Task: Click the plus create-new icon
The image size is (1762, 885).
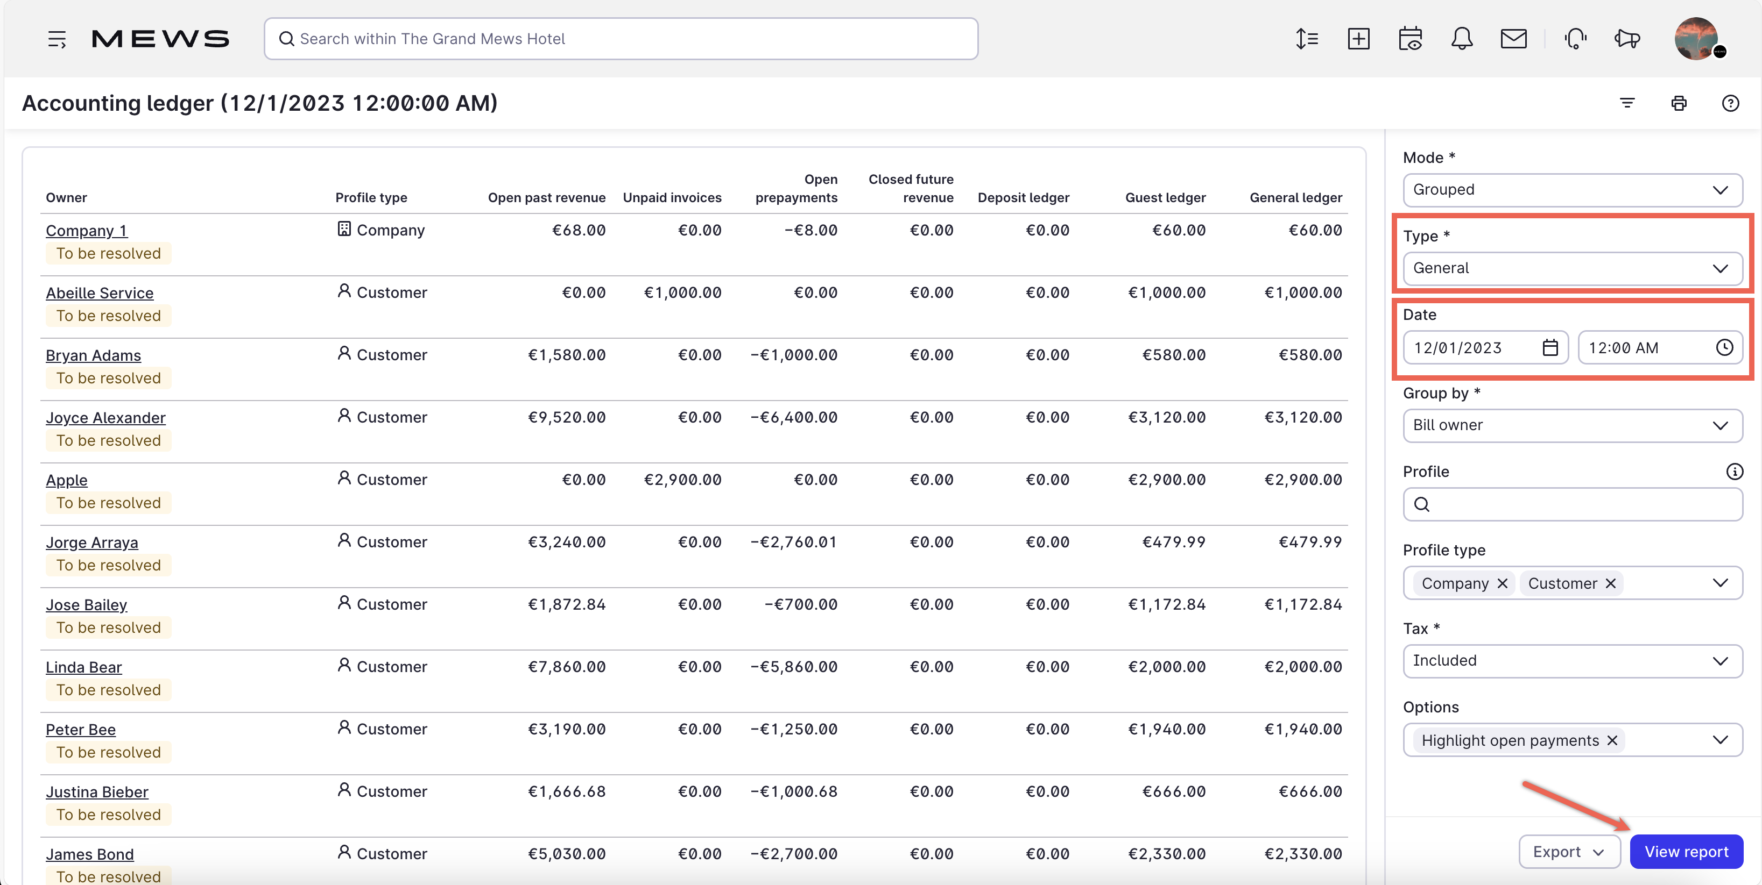Action: coord(1358,39)
